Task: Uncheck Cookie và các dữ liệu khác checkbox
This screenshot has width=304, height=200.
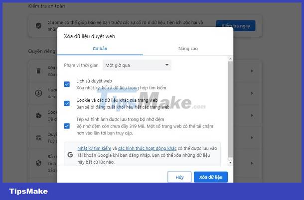Action: [x=67, y=104]
